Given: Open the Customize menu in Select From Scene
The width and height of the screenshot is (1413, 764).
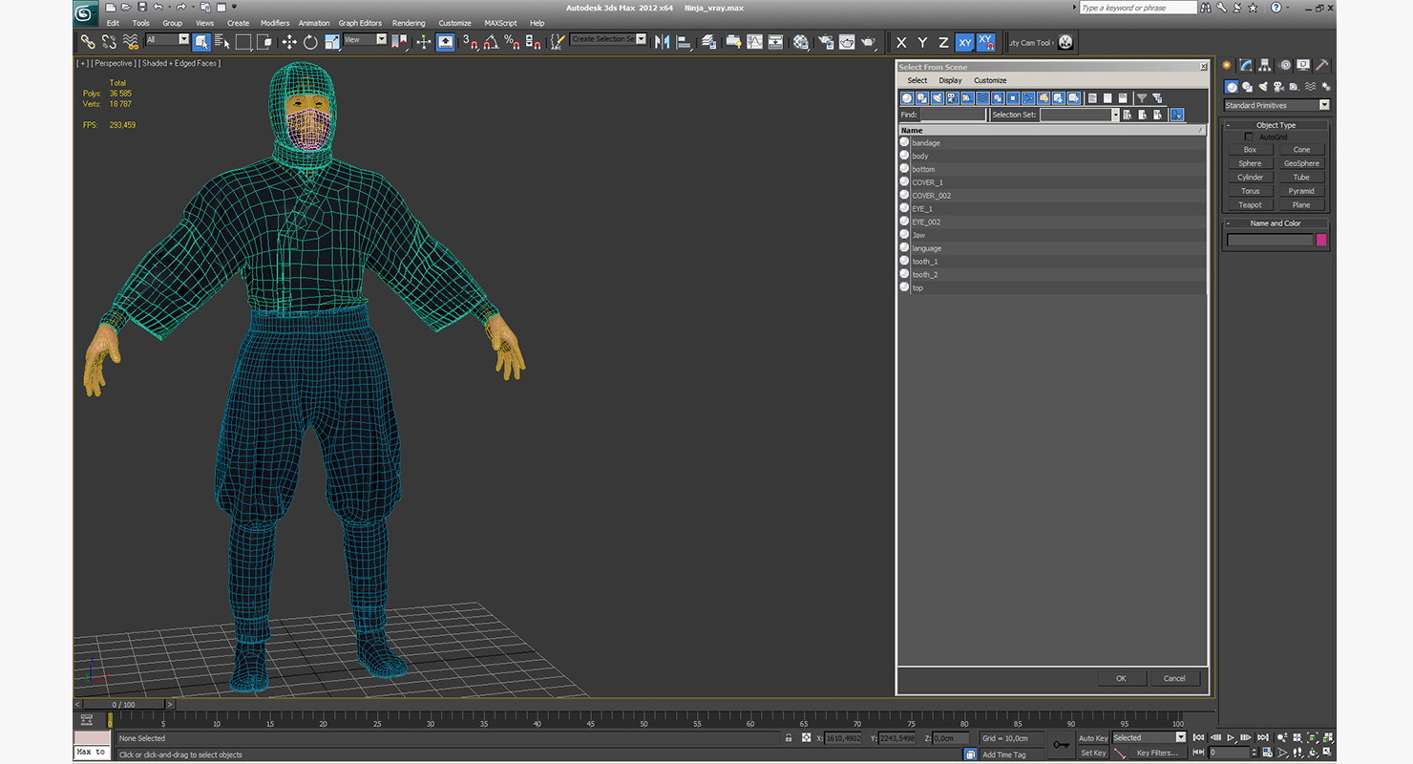Looking at the screenshot, I should (990, 80).
